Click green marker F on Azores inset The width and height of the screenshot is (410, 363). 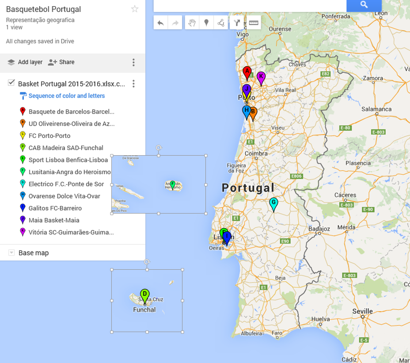(x=173, y=184)
